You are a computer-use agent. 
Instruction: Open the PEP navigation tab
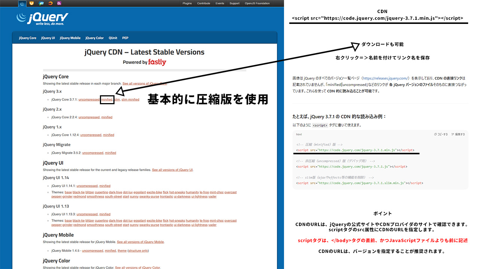click(x=125, y=38)
